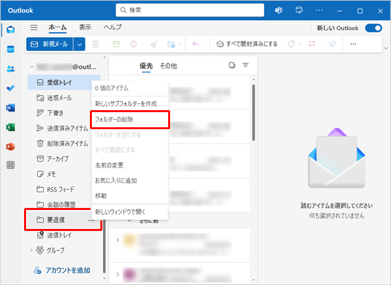Open the title bar three-dot menu
The width and height of the screenshot is (391, 285).
coord(319,10)
